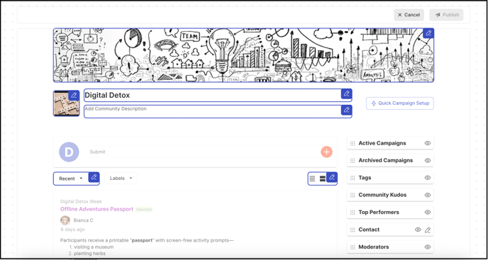Click the community description edit pencil

click(x=346, y=110)
